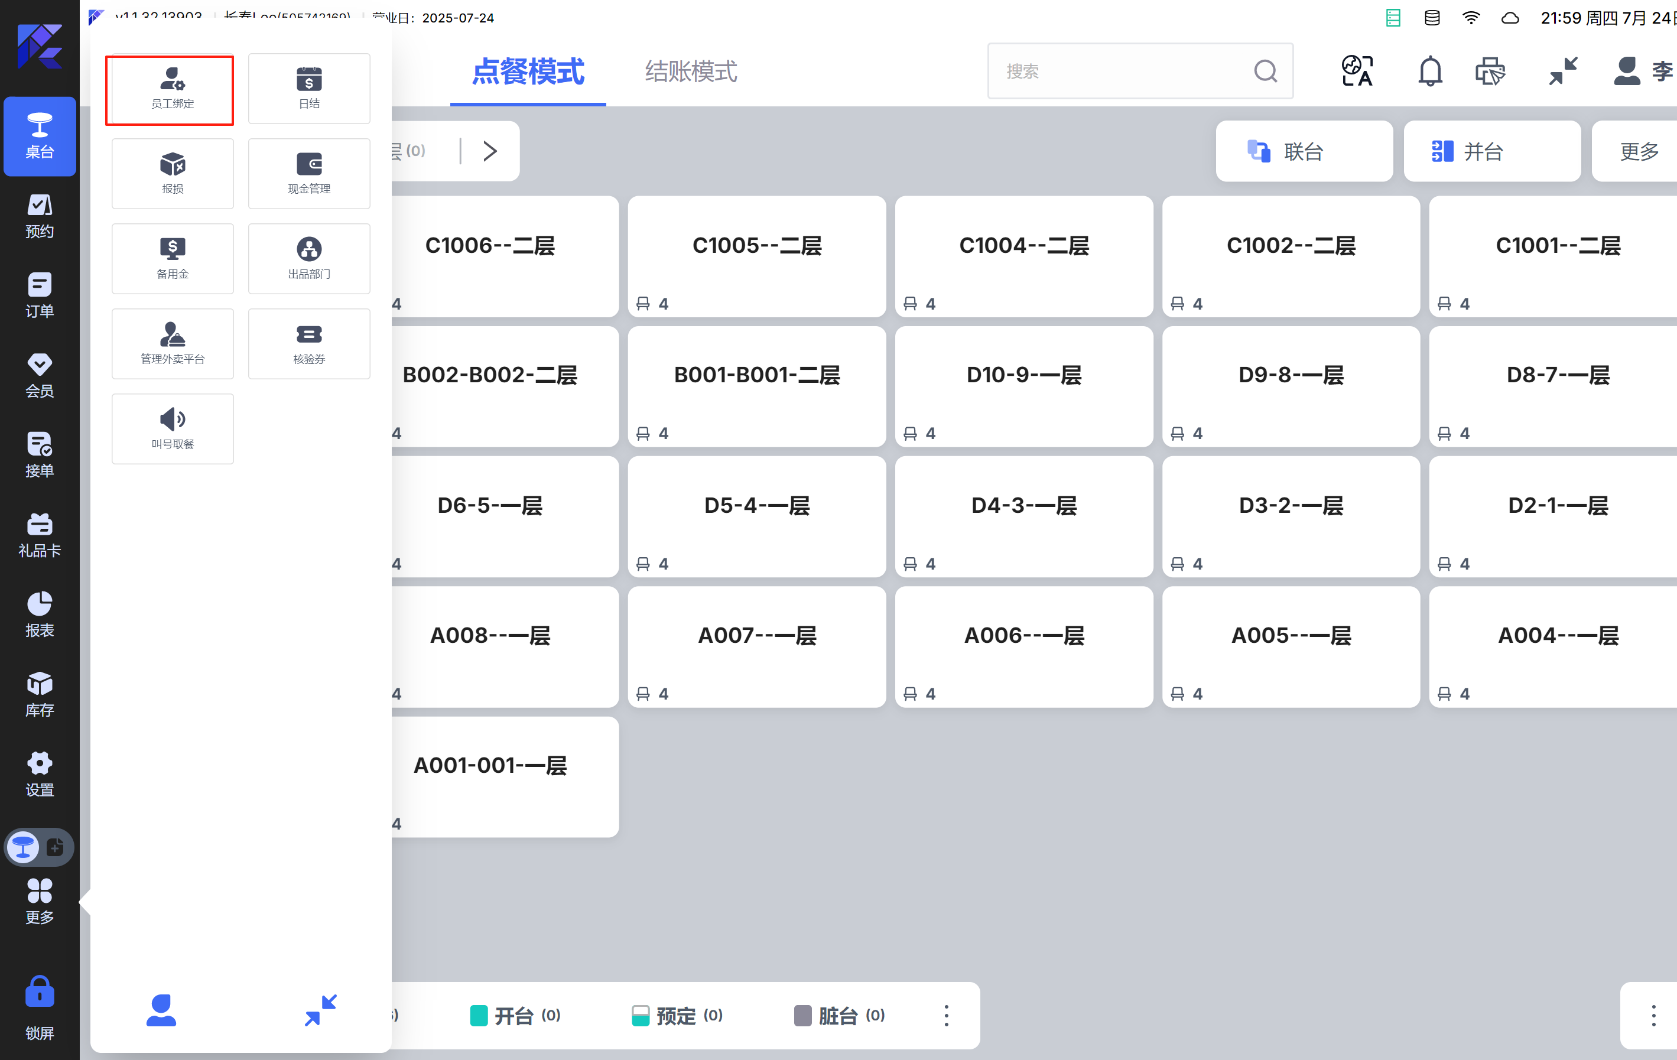Open 员工绑定 in the more menu
This screenshot has height=1060, width=1677.
coord(172,89)
